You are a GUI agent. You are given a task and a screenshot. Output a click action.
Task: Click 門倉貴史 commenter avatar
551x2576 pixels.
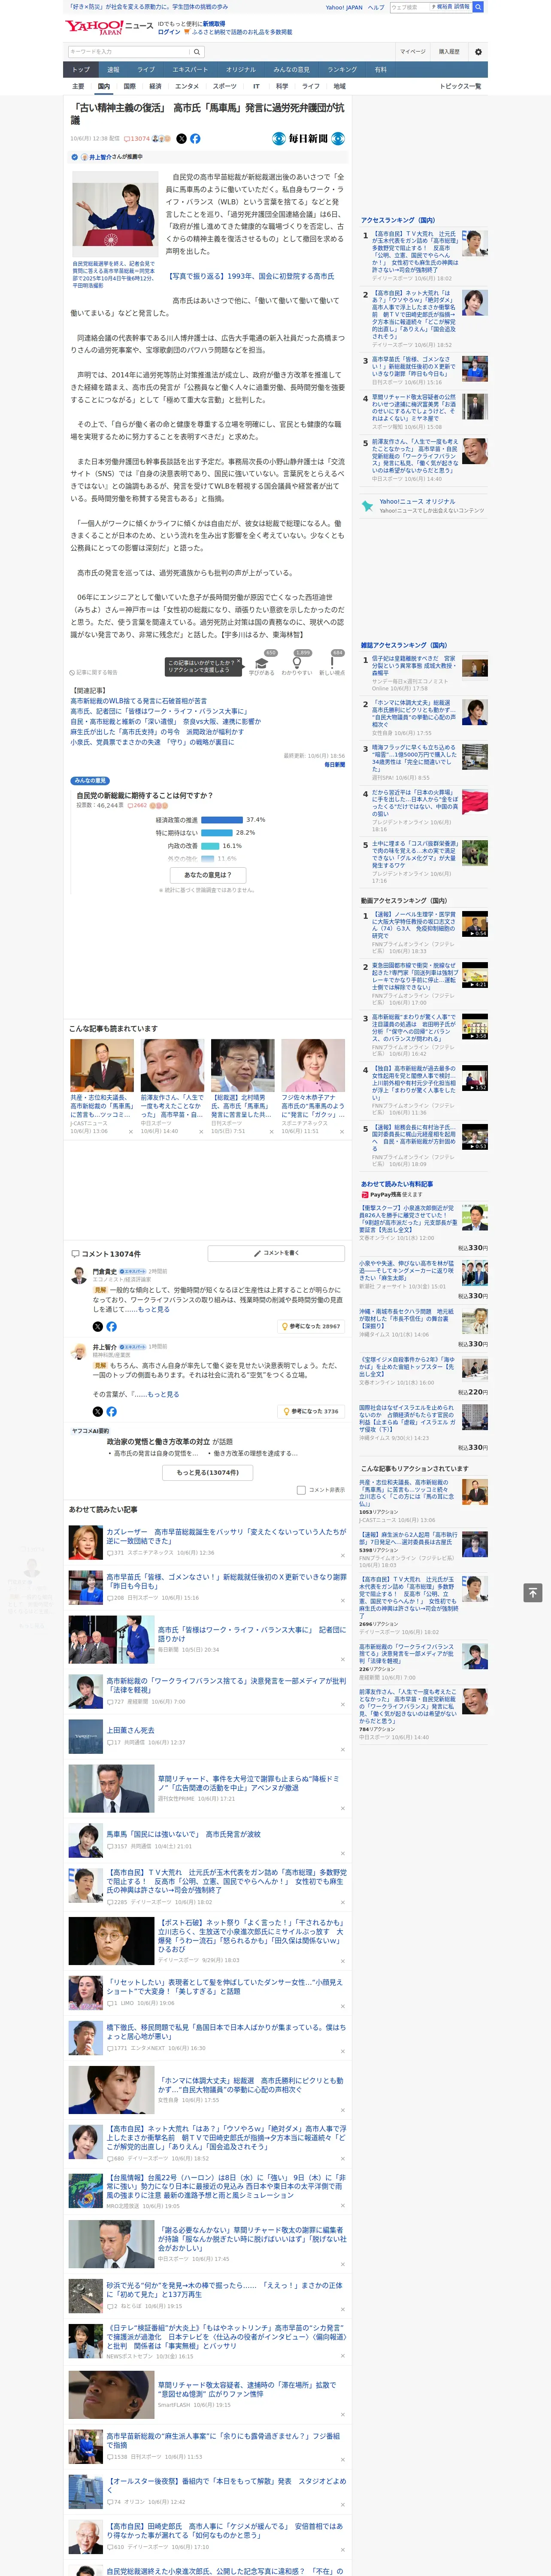click(x=78, y=1275)
